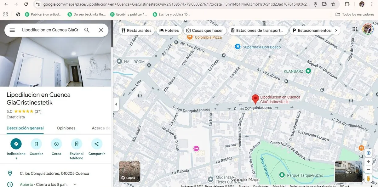Click the browser address bar URL
This screenshot has height=187, width=378.
(x=176, y=4)
